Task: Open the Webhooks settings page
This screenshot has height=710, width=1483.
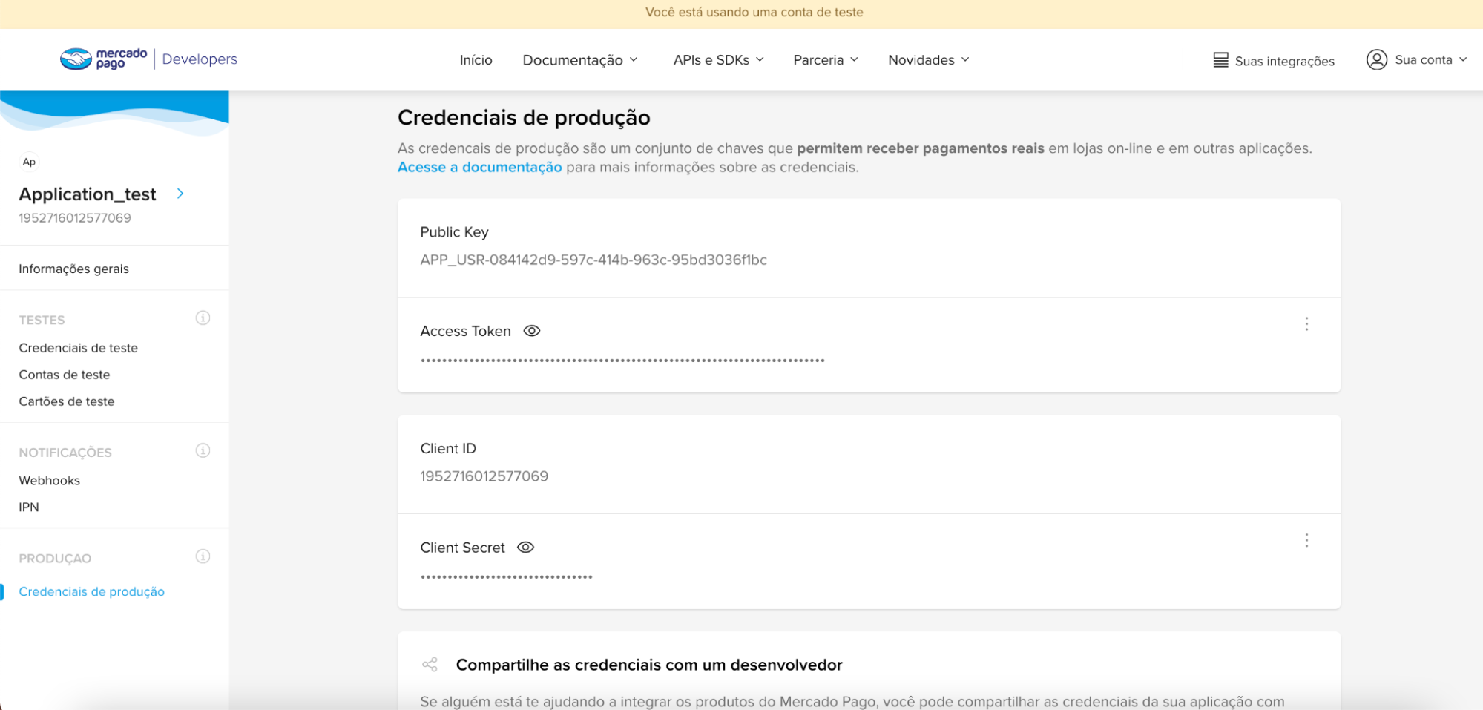Action: coord(49,480)
